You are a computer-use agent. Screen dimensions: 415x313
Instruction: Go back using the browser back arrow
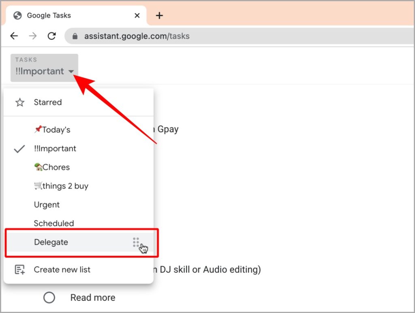(14, 36)
